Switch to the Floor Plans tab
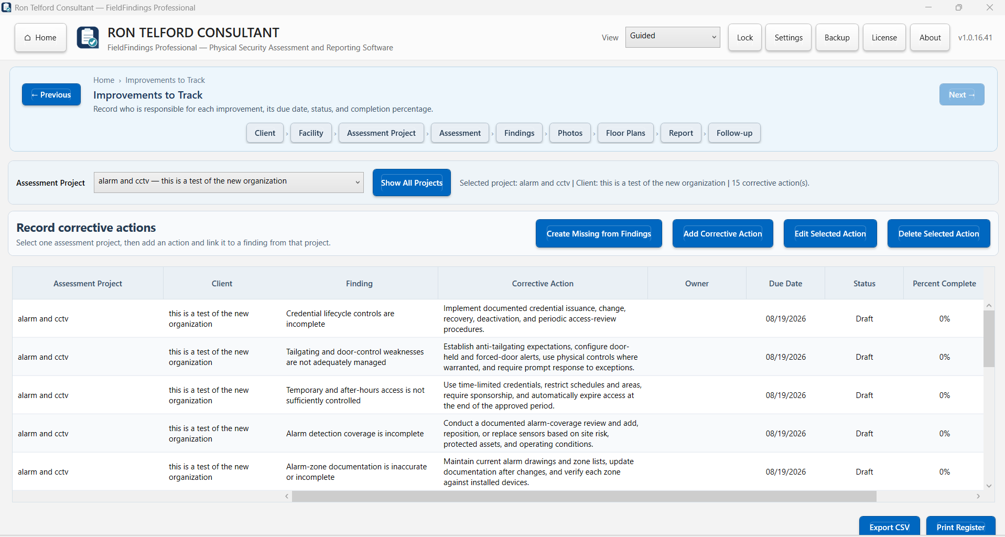Screen dimensions: 1005x537 (625, 133)
